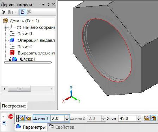This screenshot has height=132, width=158.
Task: Click second chamfer direction icon after Угол
Action: pos(153,118)
